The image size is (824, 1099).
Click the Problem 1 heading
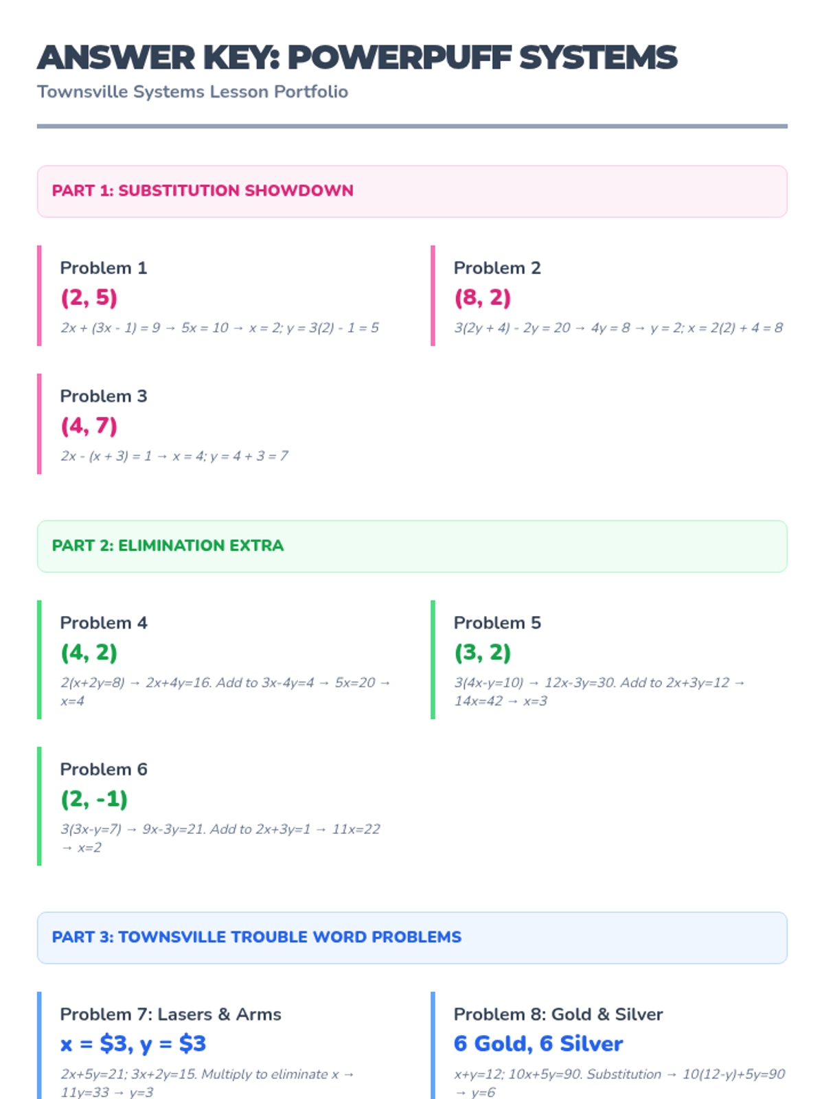(x=104, y=268)
